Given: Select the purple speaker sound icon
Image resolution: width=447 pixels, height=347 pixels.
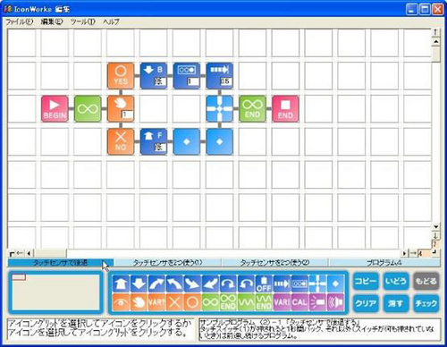Looking at the screenshot, I should [x=335, y=302].
